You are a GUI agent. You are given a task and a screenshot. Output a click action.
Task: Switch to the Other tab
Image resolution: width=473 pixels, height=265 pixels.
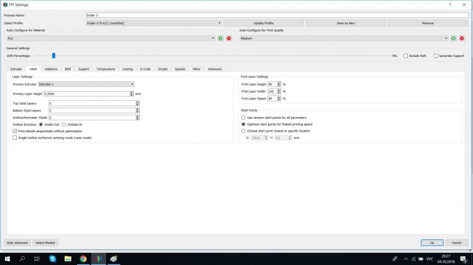coord(197,69)
